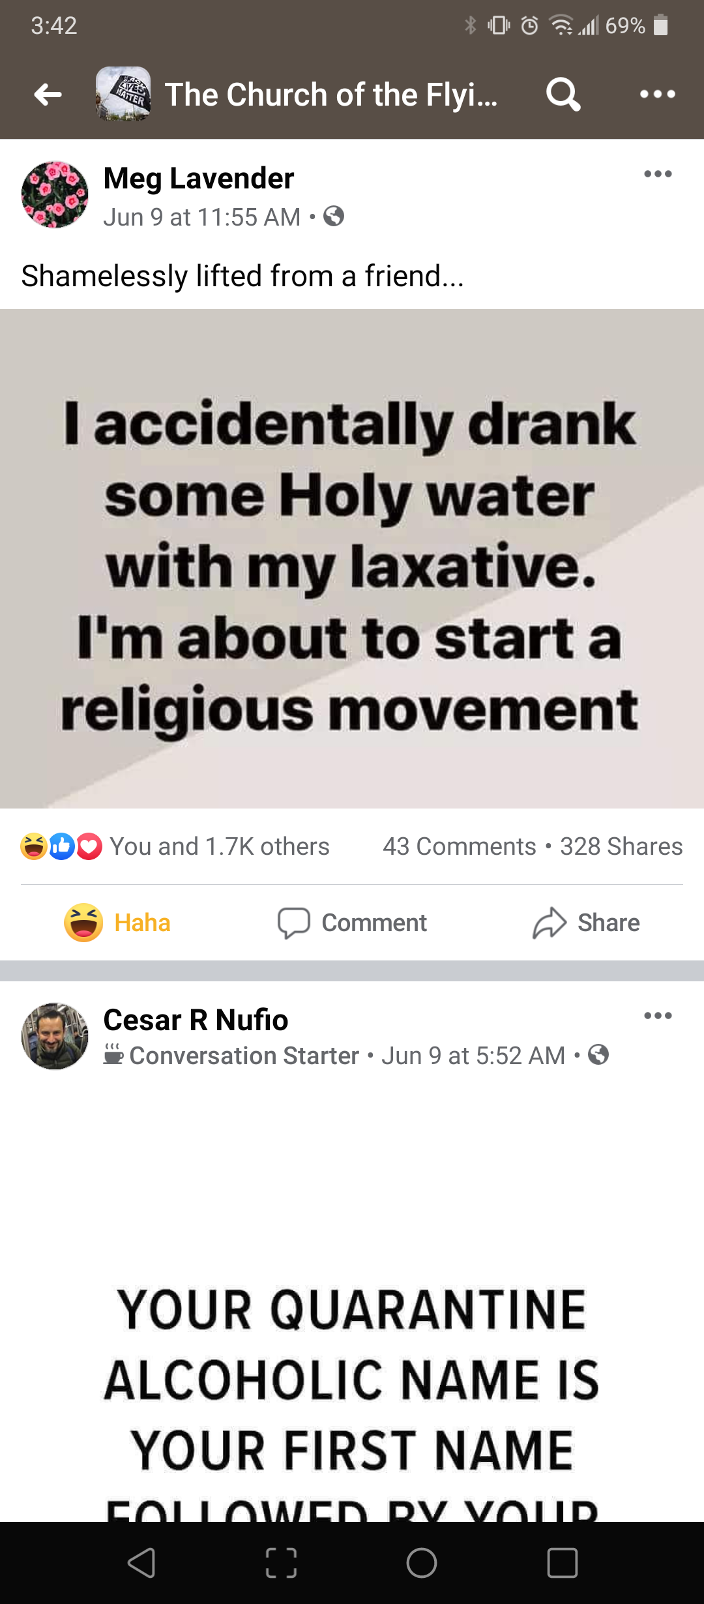Image resolution: width=704 pixels, height=1604 pixels.
Task: Open Android recent apps square button
Action: pos(562,1563)
